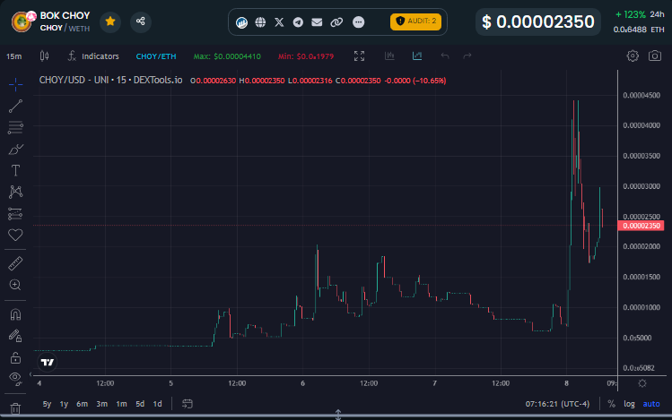Select the brush drawing tool

15,149
